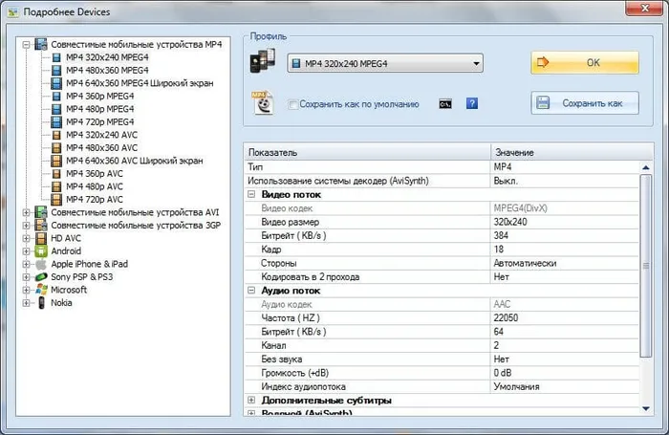Click the MP4 480p AVC film icon
Viewport: 669px width, 435px height.
[x=56, y=186]
